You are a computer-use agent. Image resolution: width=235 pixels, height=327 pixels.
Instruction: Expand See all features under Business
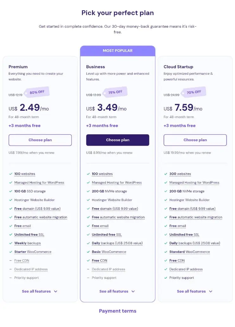click(117, 291)
